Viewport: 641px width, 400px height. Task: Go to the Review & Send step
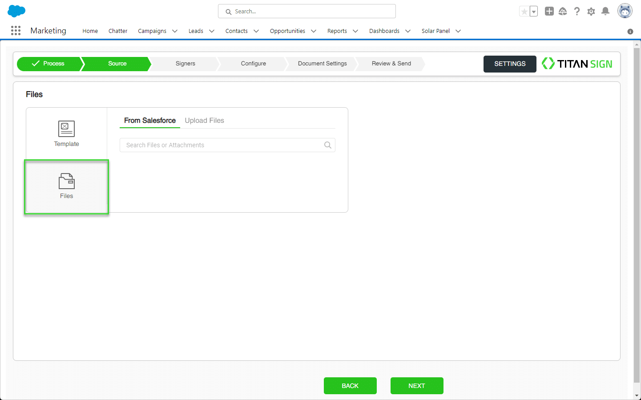[391, 64]
